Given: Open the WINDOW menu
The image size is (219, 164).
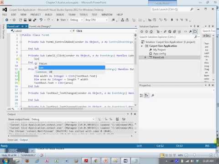Looking at the screenshot, I should [x=107, y=15].
